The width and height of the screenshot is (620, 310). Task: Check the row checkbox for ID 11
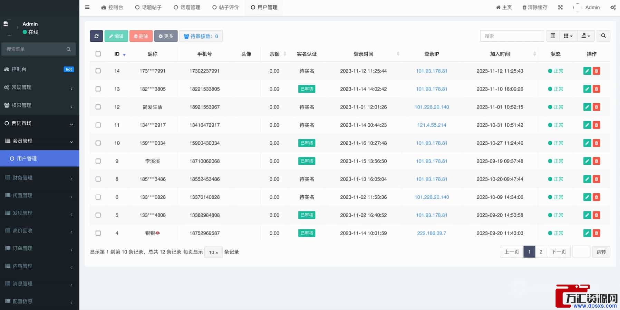tap(98, 125)
